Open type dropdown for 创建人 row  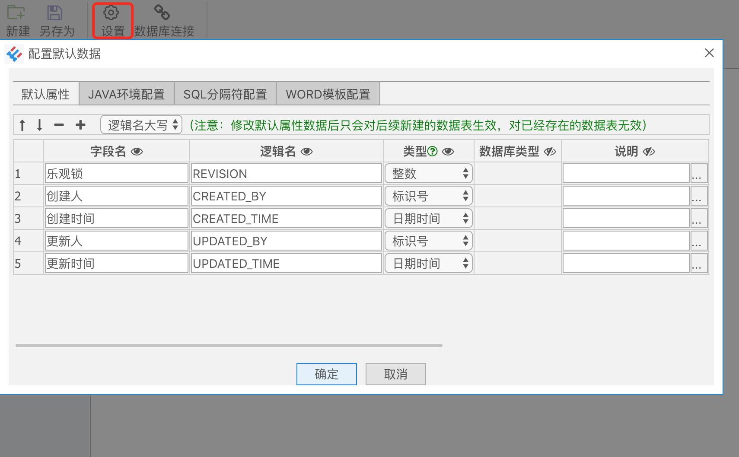pyautogui.click(x=429, y=196)
